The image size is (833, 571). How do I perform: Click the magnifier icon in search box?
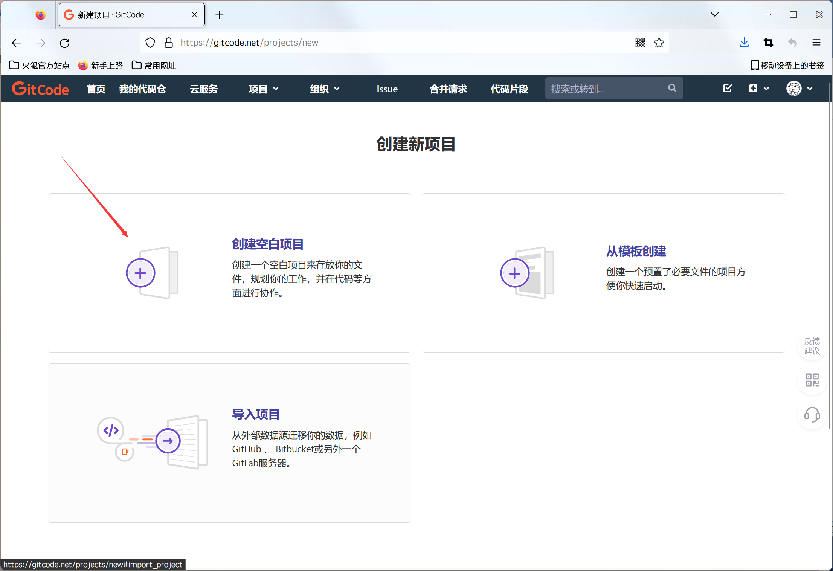click(x=672, y=88)
